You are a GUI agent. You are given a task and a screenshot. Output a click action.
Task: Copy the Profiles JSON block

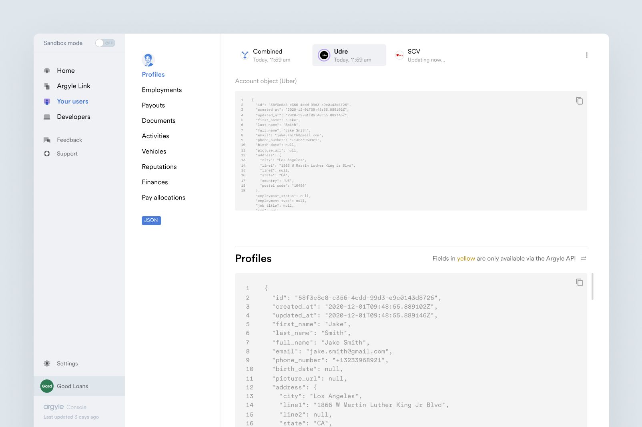[x=579, y=282]
